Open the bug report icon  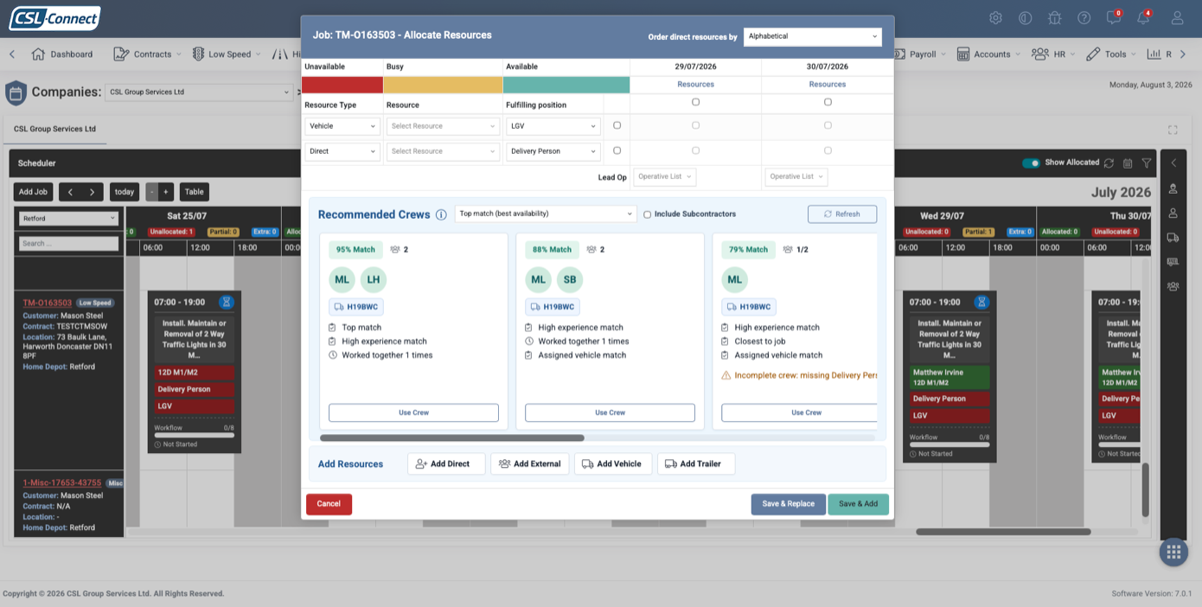pos(1054,17)
